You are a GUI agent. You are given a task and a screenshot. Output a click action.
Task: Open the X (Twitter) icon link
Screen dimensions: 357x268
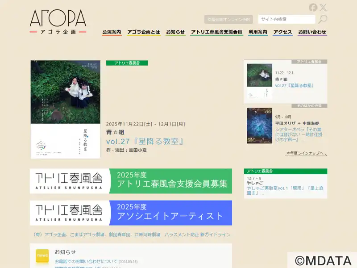323,7
